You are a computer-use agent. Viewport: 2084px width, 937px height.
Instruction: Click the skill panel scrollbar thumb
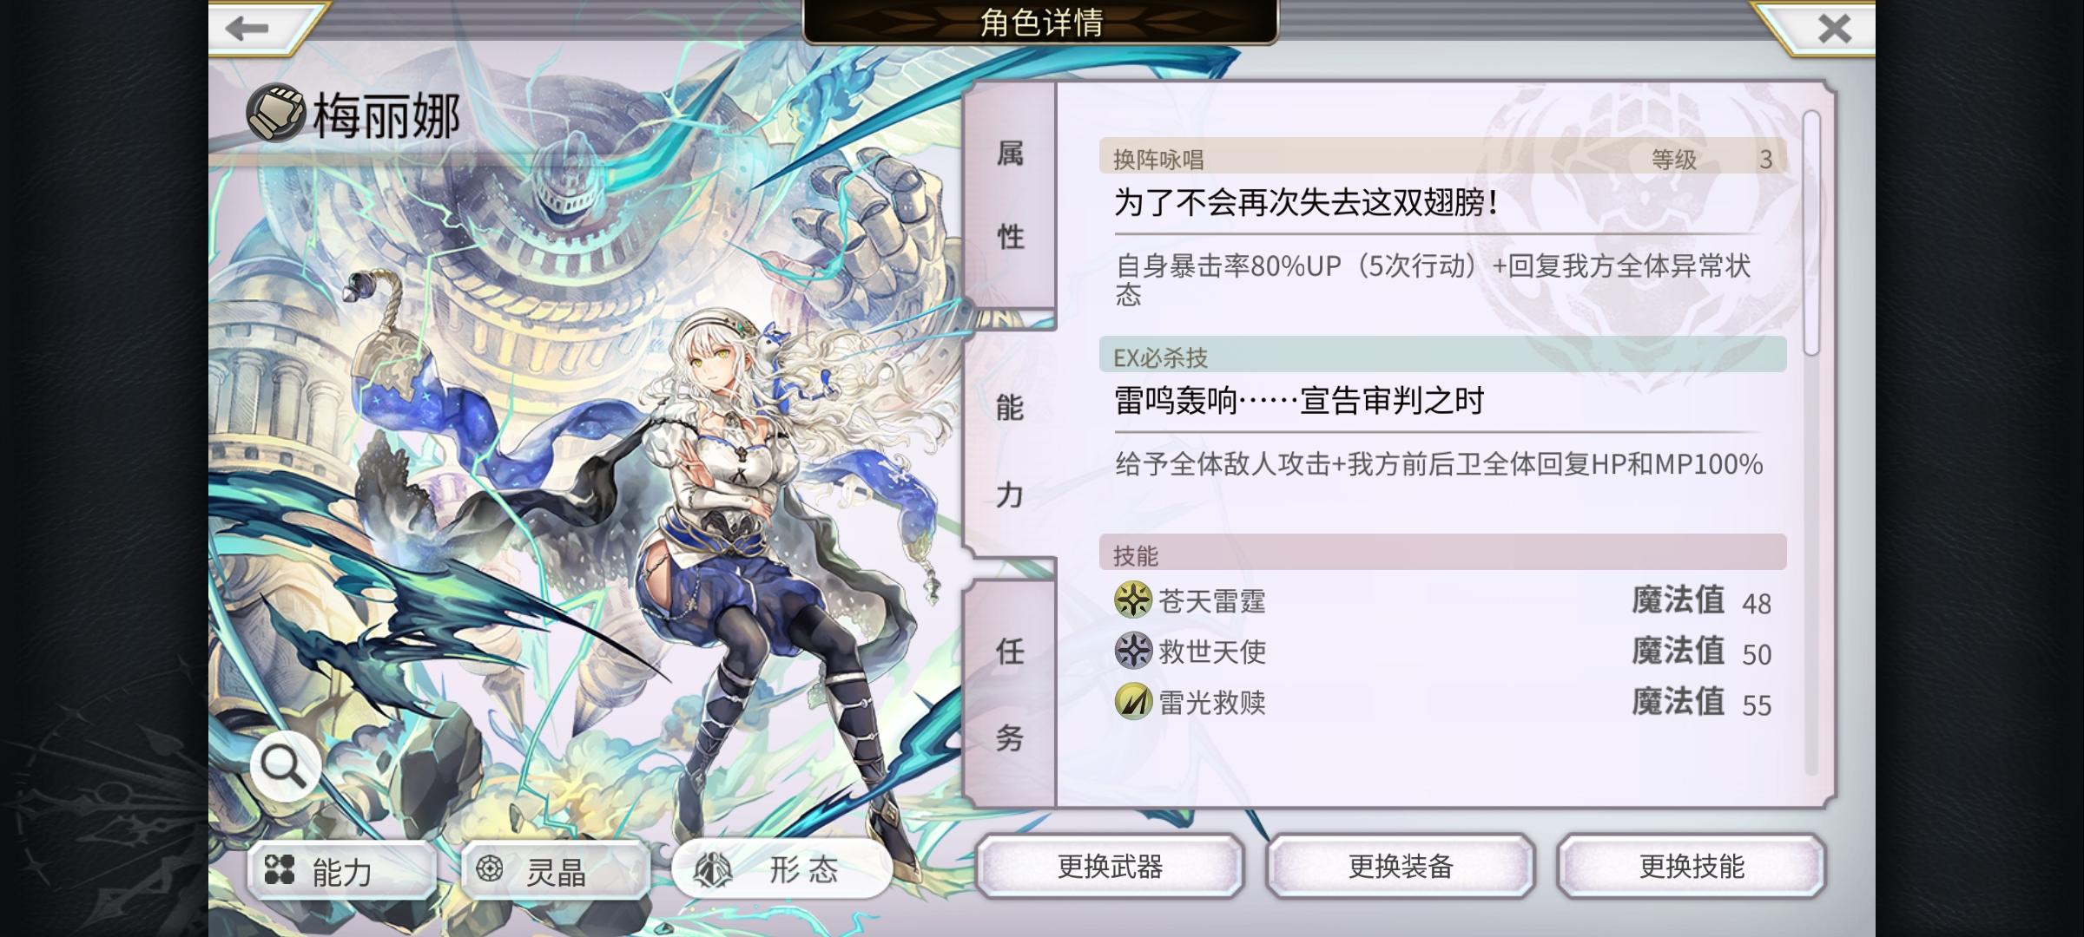pyautogui.click(x=1810, y=233)
